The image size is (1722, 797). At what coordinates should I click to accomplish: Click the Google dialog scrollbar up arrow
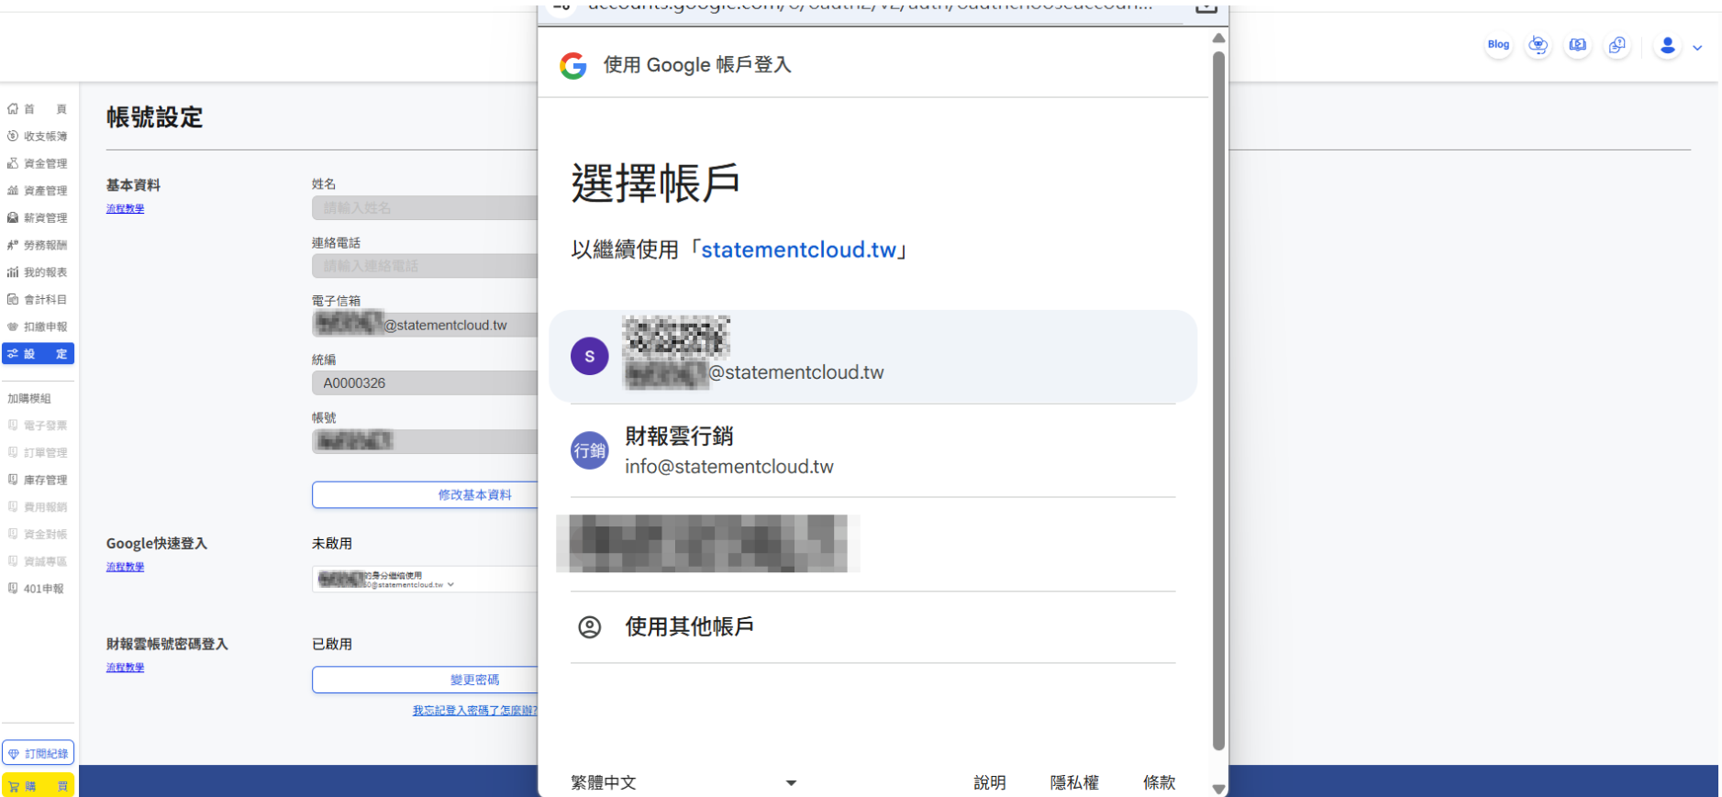[1218, 39]
